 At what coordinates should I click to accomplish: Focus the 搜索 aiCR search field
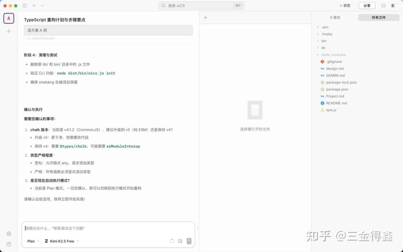201,6
